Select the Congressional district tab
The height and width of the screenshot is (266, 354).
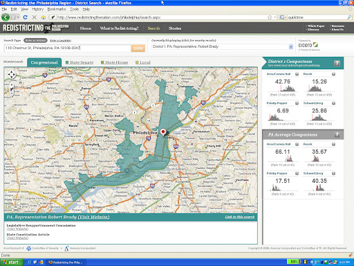click(x=44, y=62)
